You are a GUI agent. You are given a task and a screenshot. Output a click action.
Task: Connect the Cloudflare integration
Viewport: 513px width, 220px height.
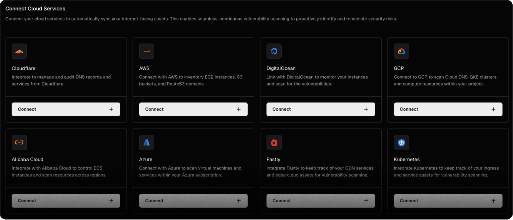click(x=66, y=109)
